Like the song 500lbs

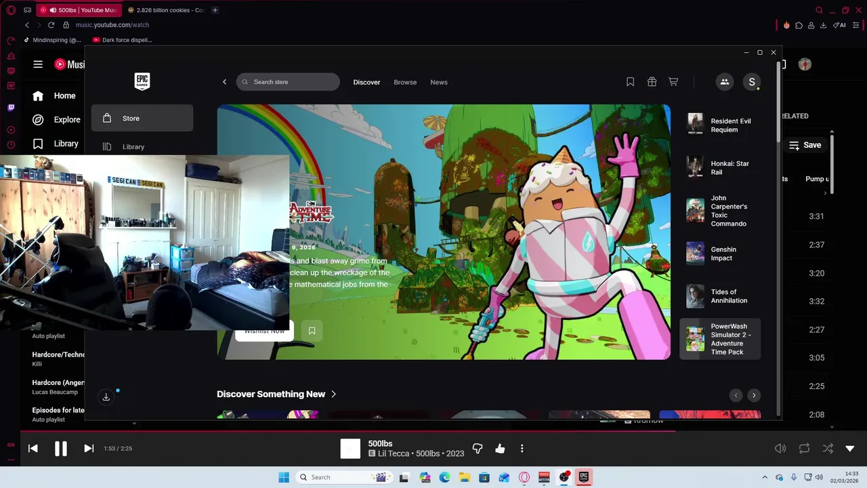(500, 449)
